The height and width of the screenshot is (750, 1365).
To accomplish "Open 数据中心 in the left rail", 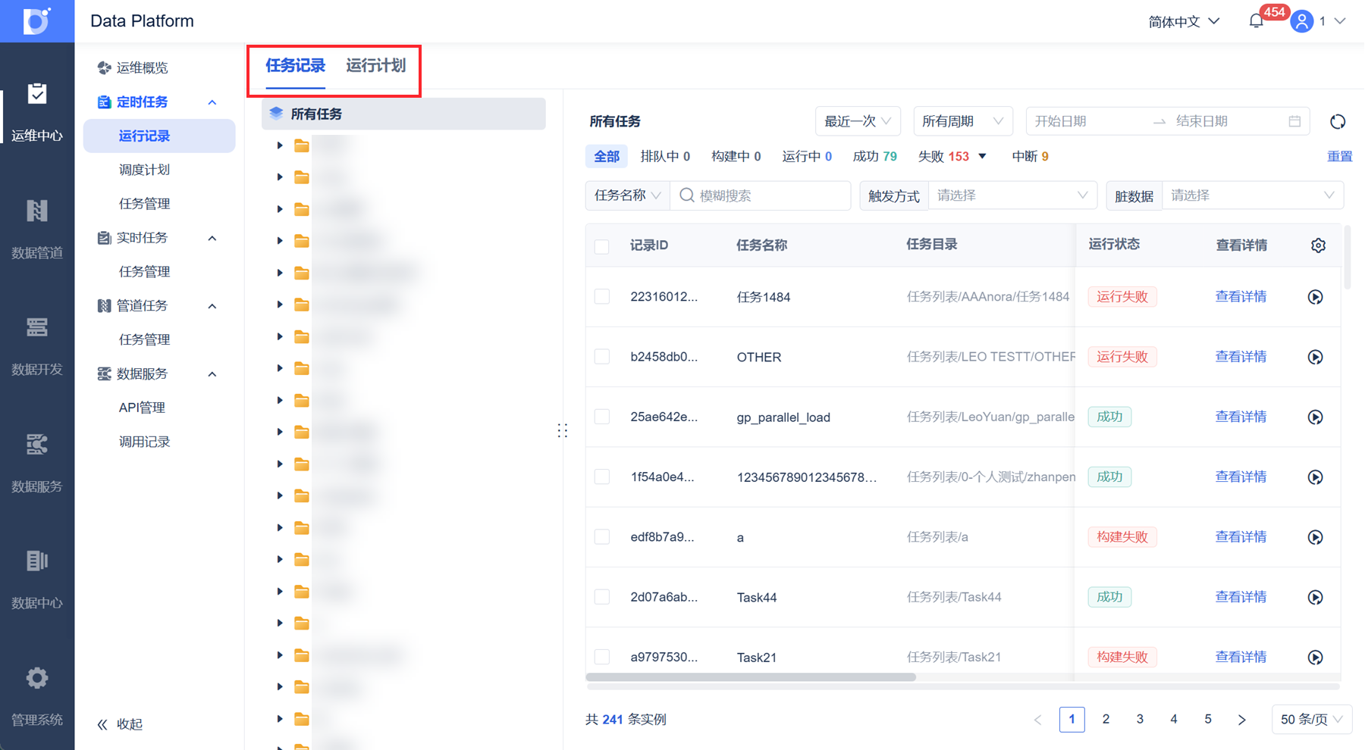I will click(36, 580).
